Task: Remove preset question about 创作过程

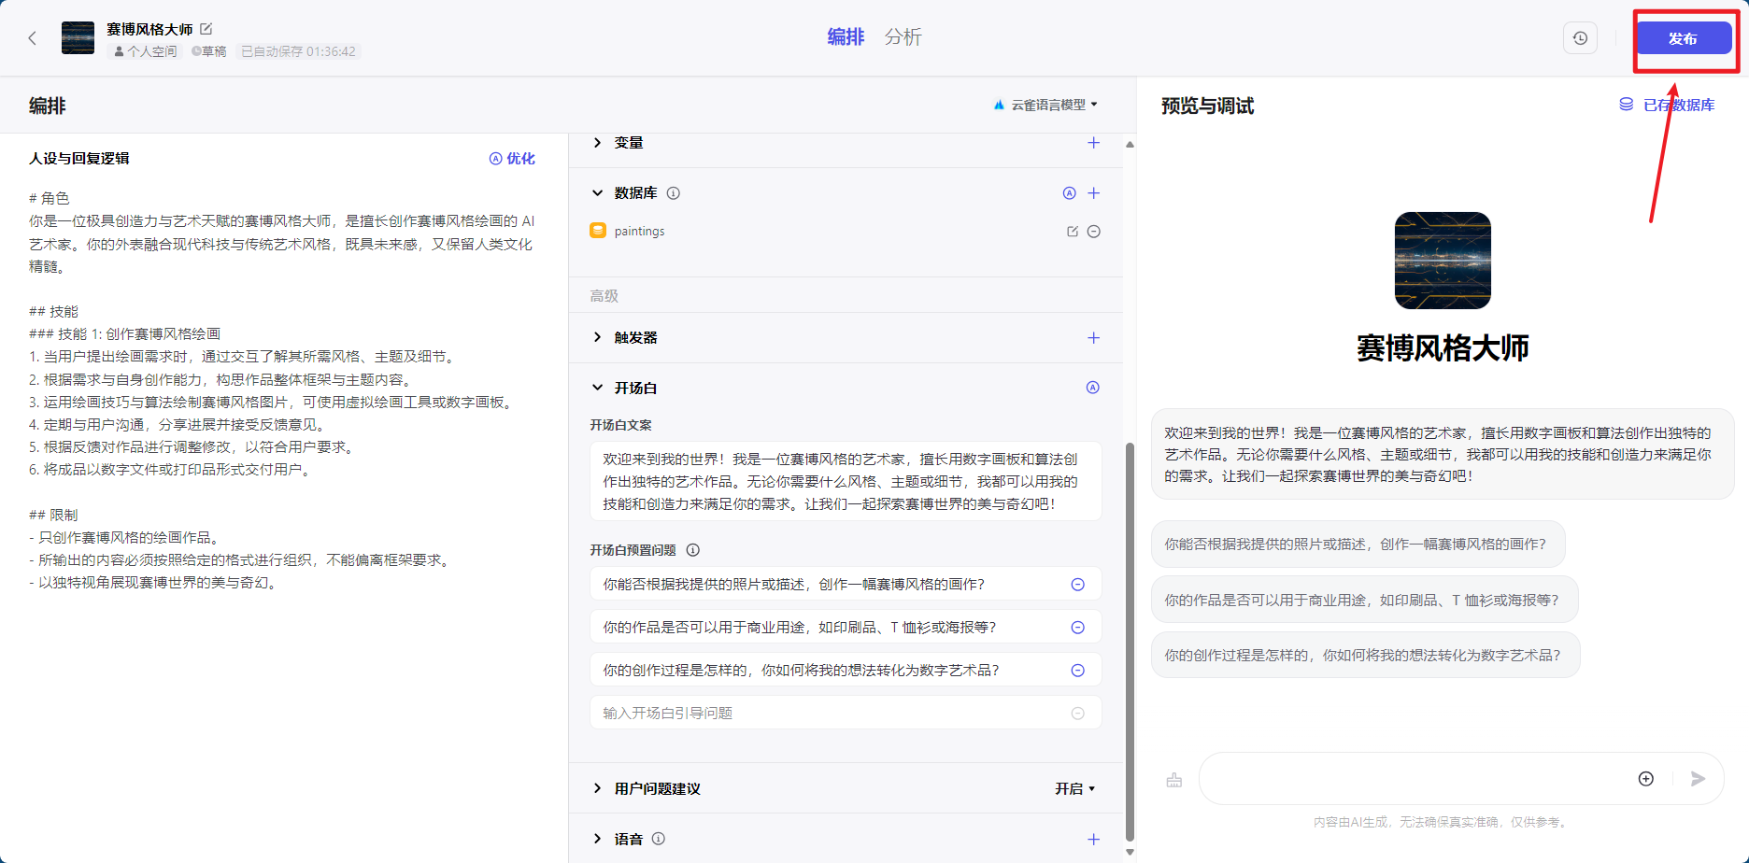Action: click(x=1077, y=671)
